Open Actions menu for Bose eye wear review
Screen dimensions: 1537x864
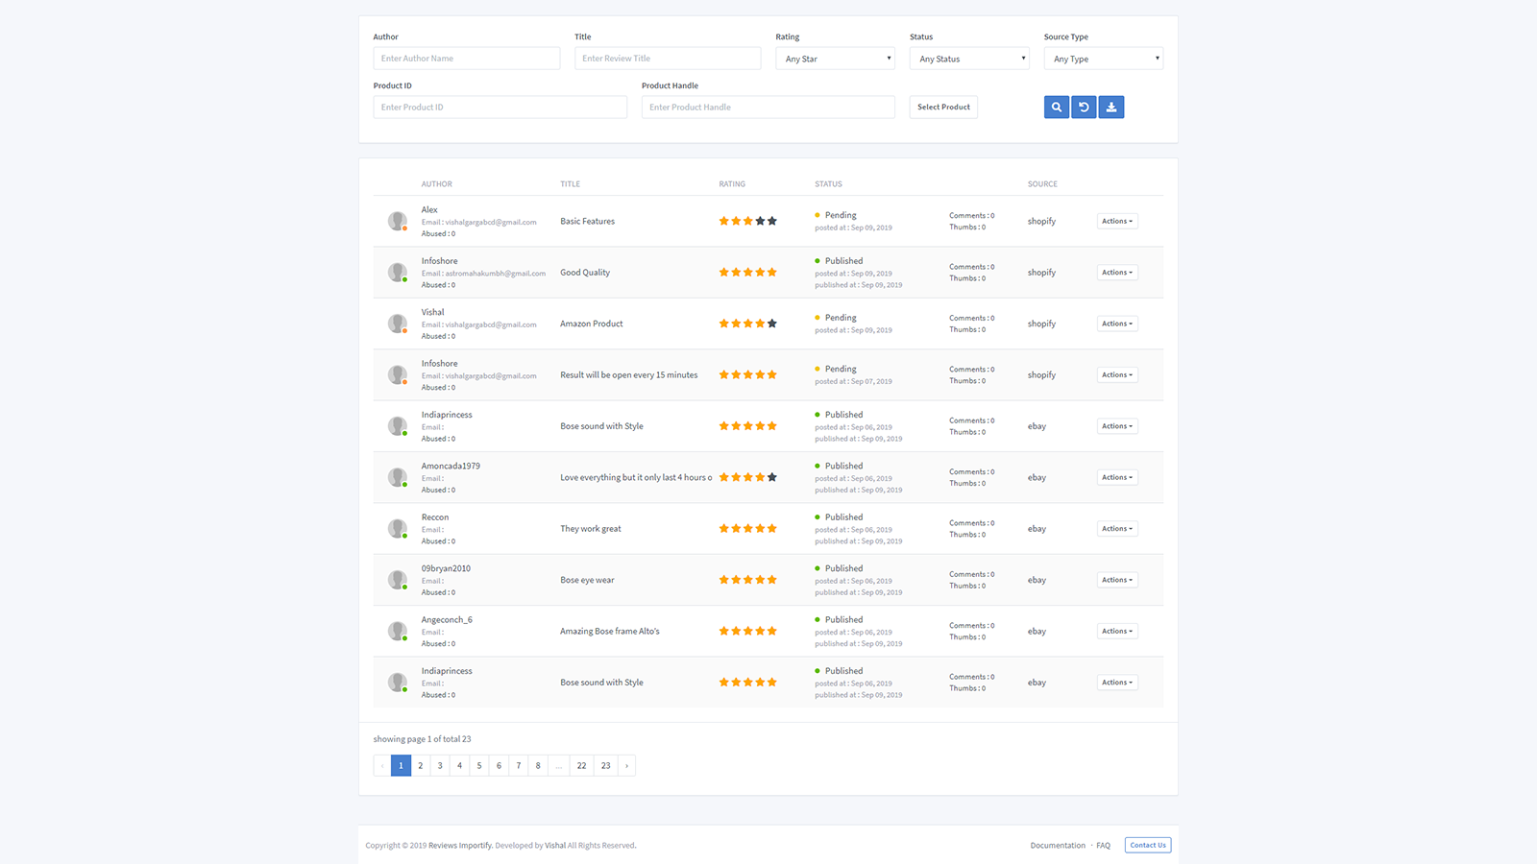pyautogui.click(x=1116, y=580)
